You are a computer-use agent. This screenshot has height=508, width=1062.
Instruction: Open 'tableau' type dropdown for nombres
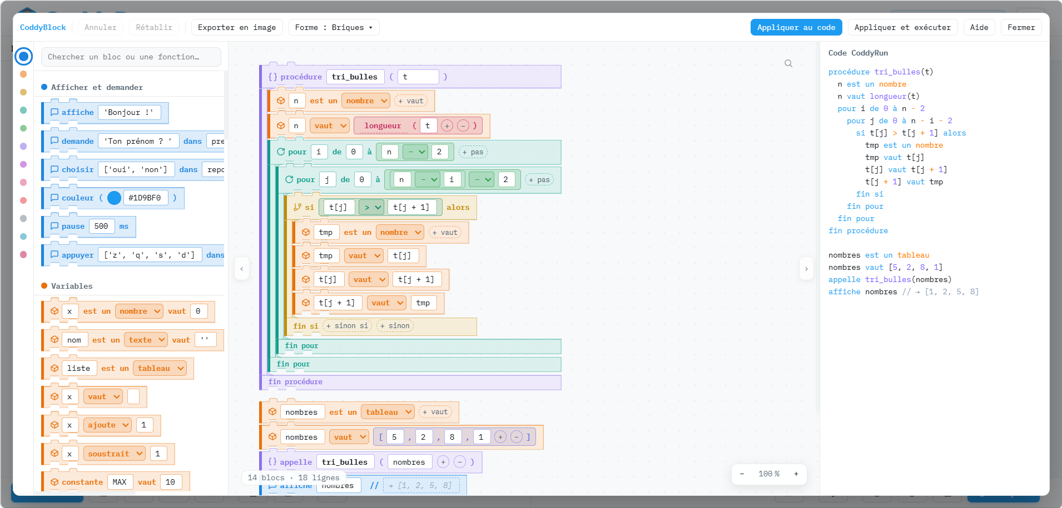388,412
